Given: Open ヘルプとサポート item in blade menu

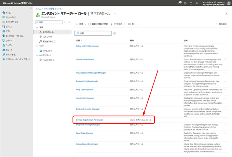Looking at the screenshot, I should (x=47, y=60).
